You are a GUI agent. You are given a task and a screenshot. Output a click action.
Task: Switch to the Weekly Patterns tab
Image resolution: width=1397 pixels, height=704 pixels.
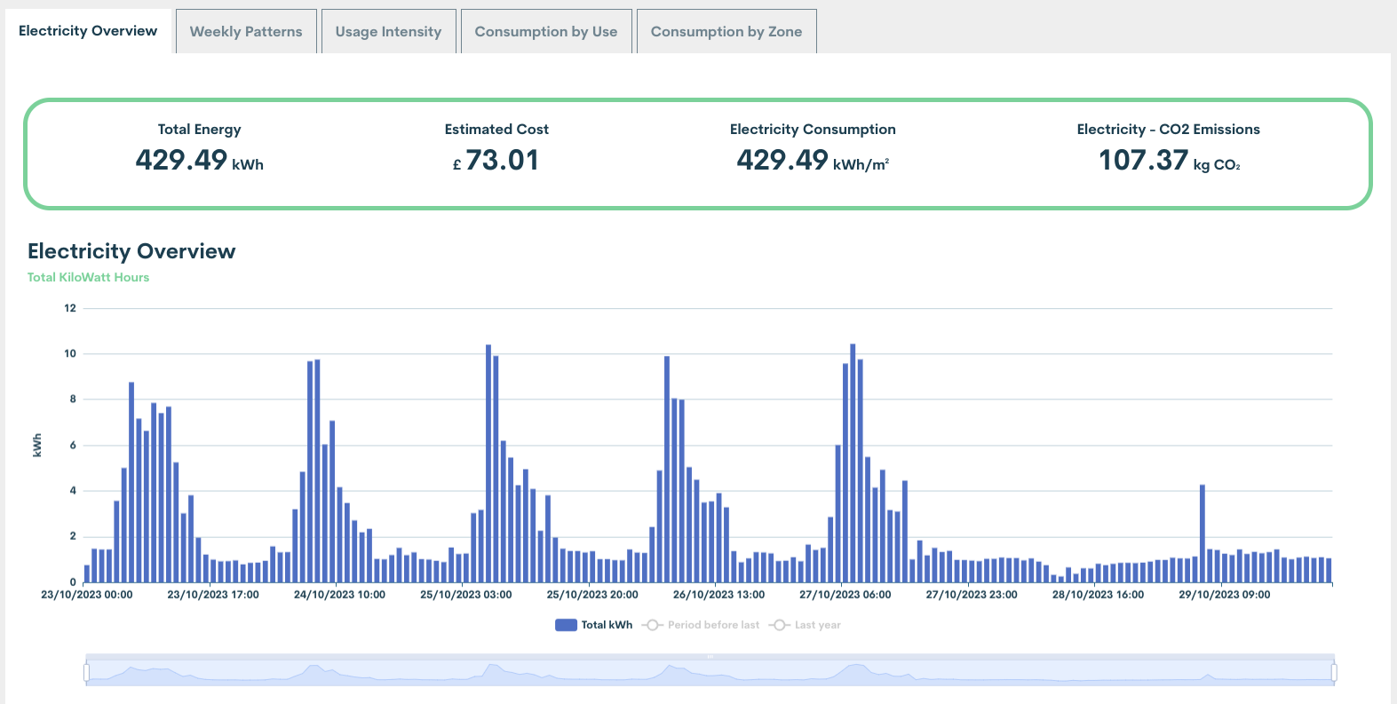tap(246, 32)
